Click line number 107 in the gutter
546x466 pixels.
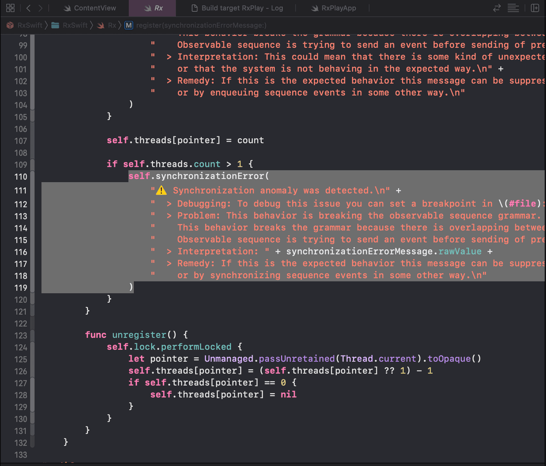[x=21, y=141]
